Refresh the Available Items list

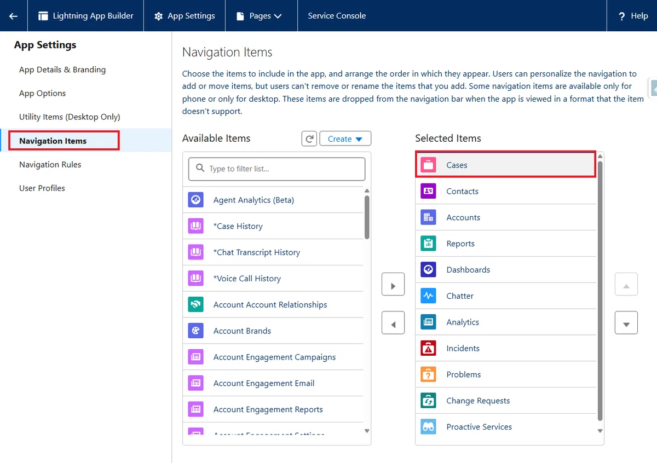[309, 139]
